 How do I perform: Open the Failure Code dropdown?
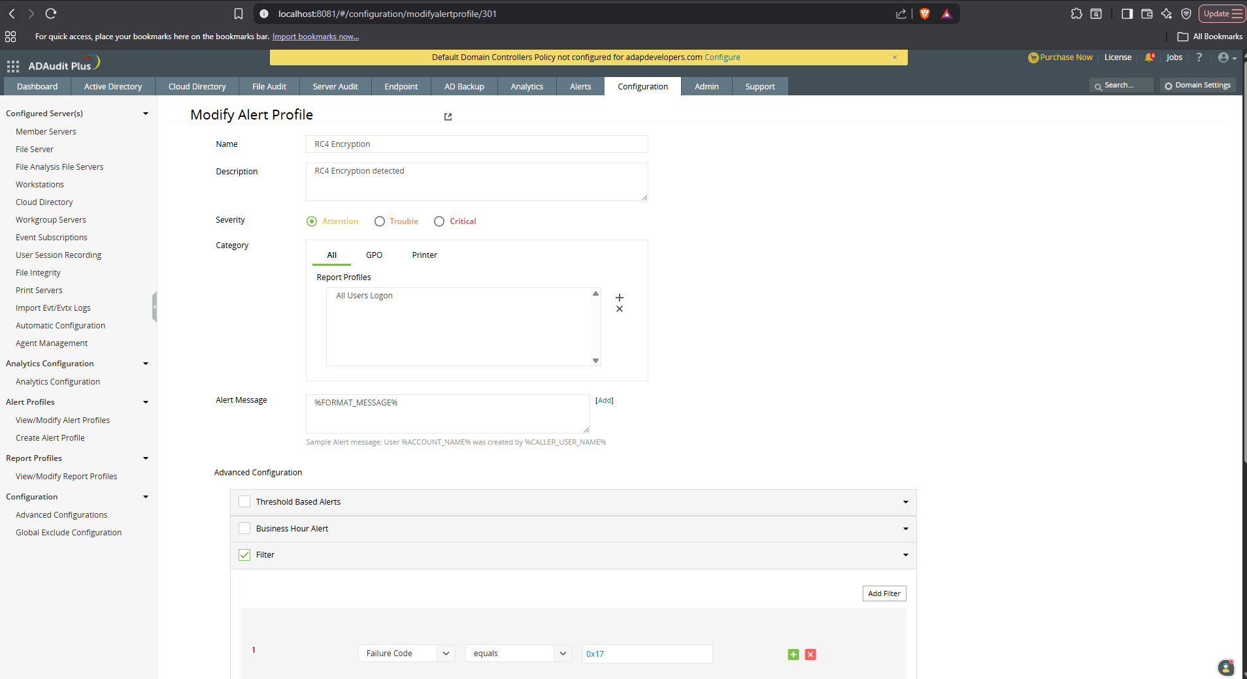tap(407, 654)
